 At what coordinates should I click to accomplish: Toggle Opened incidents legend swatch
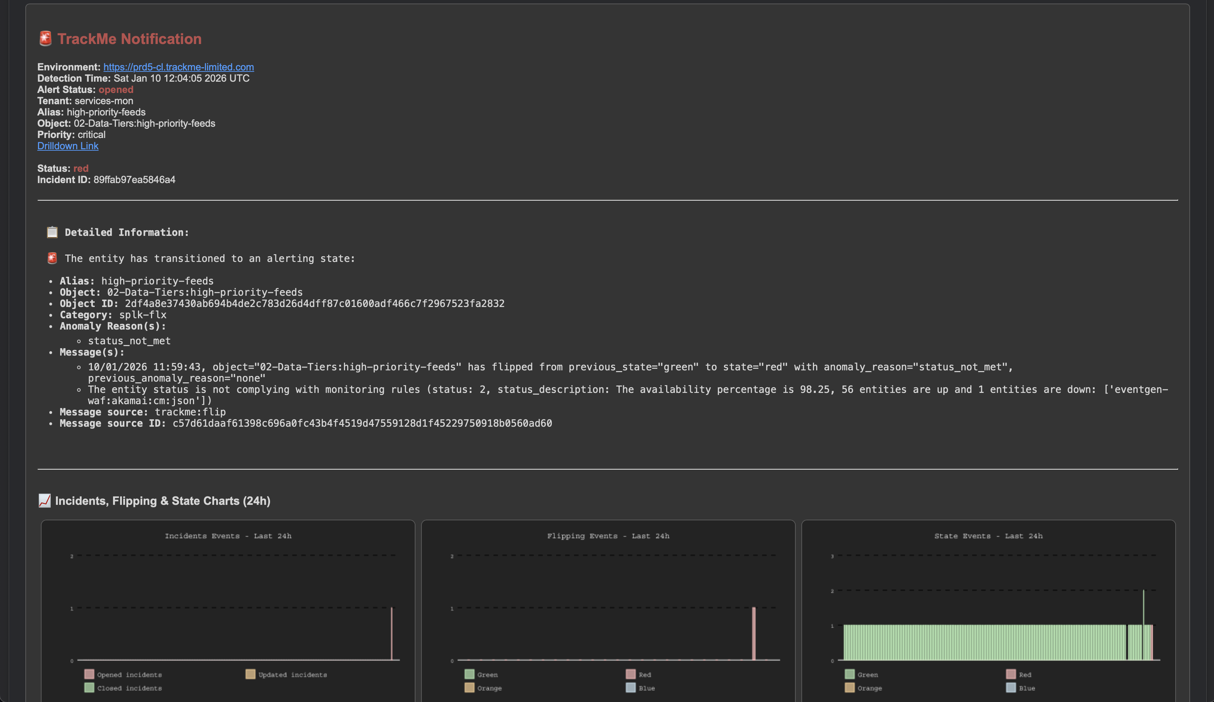pyautogui.click(x=89, y=674)
